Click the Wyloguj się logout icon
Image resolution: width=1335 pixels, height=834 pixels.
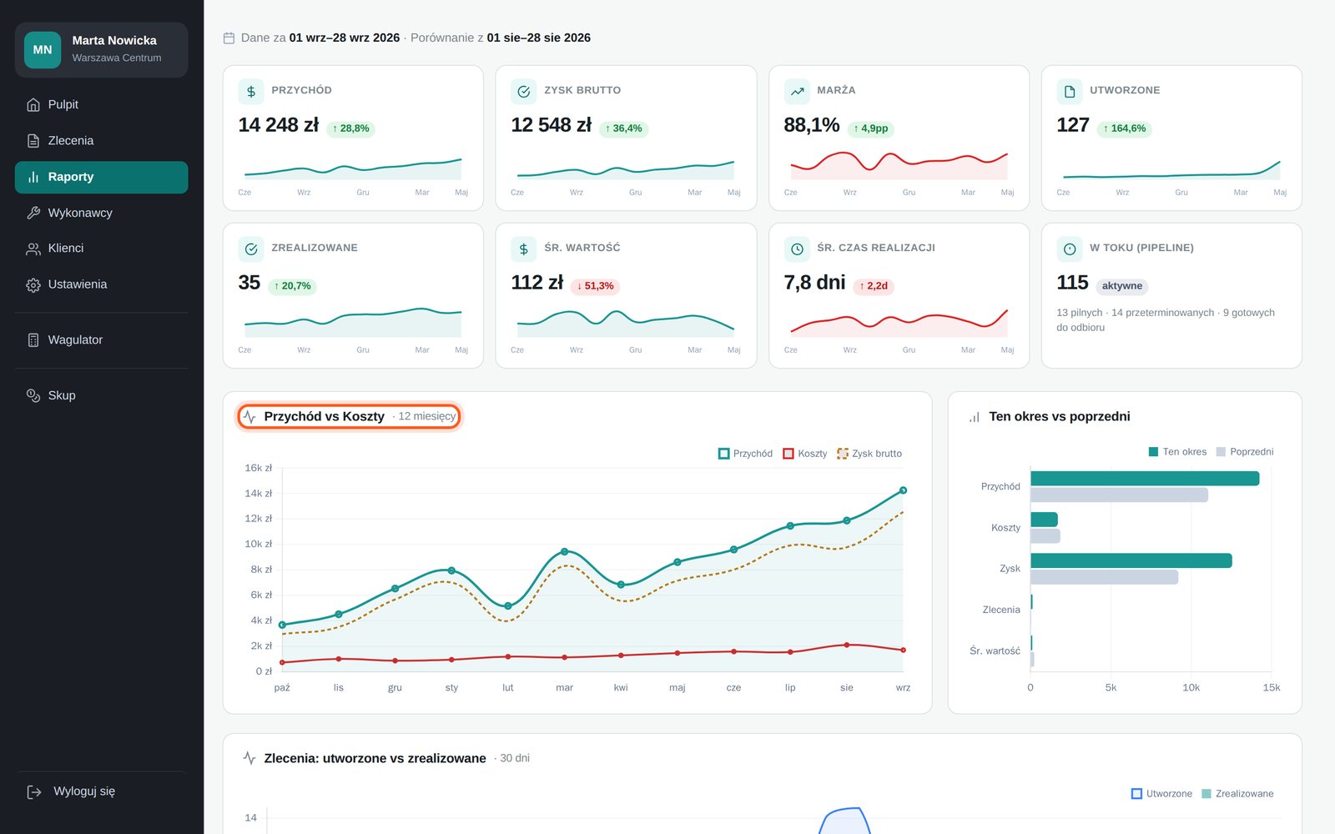tap(34, 791)
